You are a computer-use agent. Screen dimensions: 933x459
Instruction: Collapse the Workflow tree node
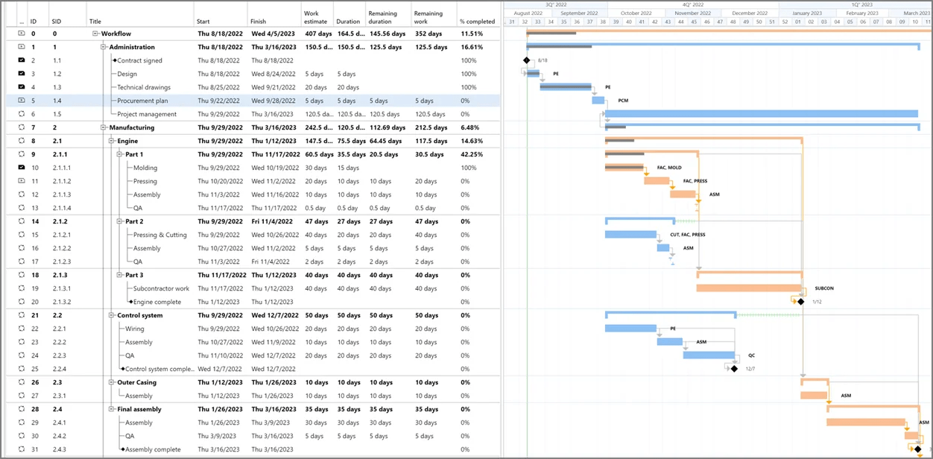coord(95,34)
